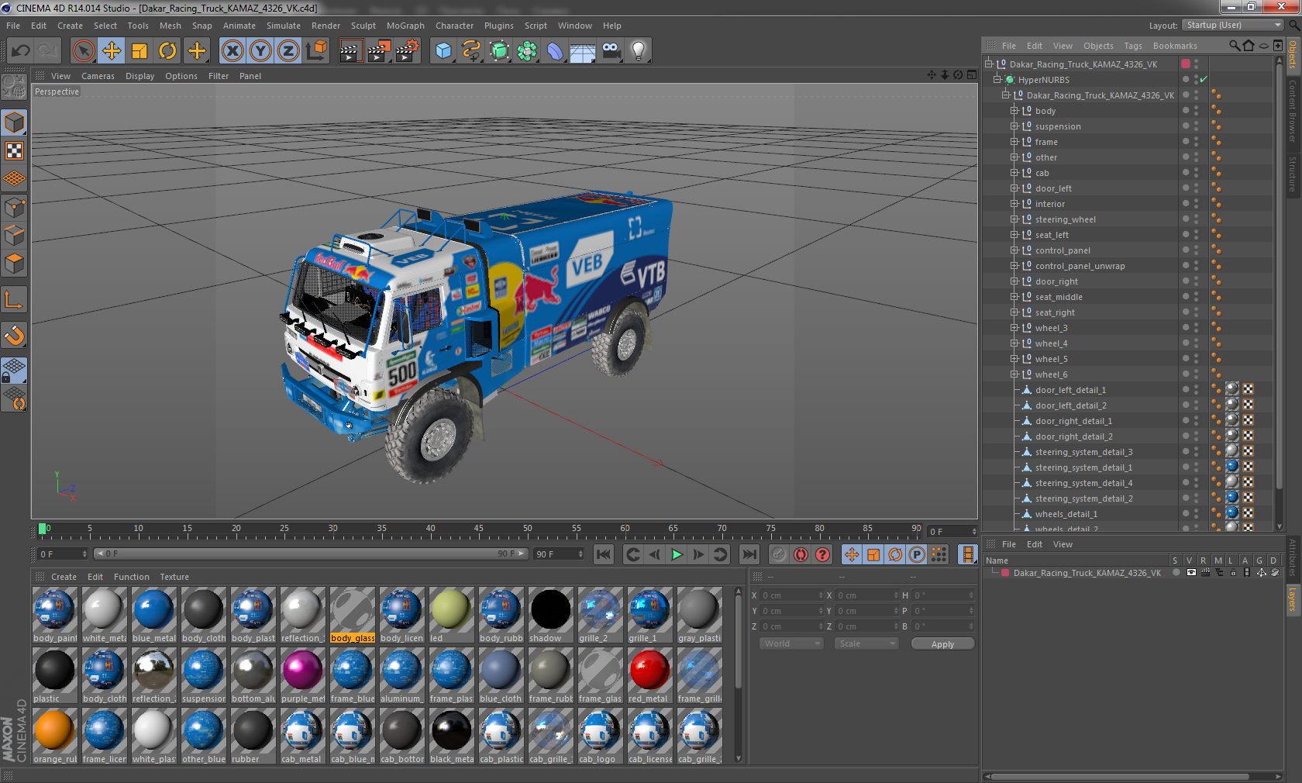
Task: Toggle visibility dot for door_right object
Action: (1185, 281)
